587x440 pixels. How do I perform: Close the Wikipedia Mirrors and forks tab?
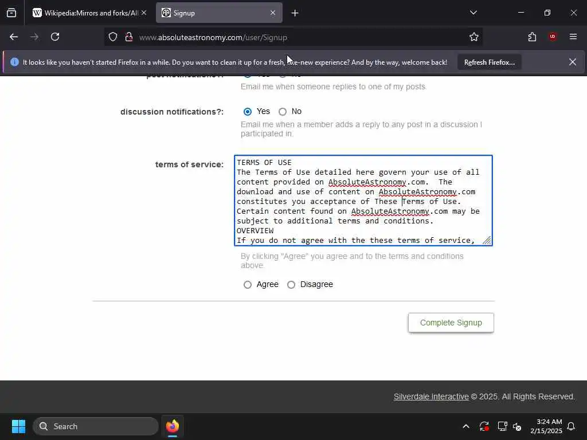pos(144,13)
